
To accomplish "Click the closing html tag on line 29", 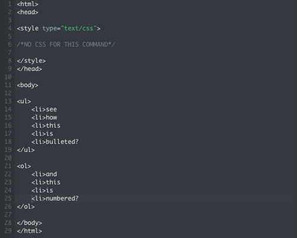I will pyautogui.click(x=30, y=231).
